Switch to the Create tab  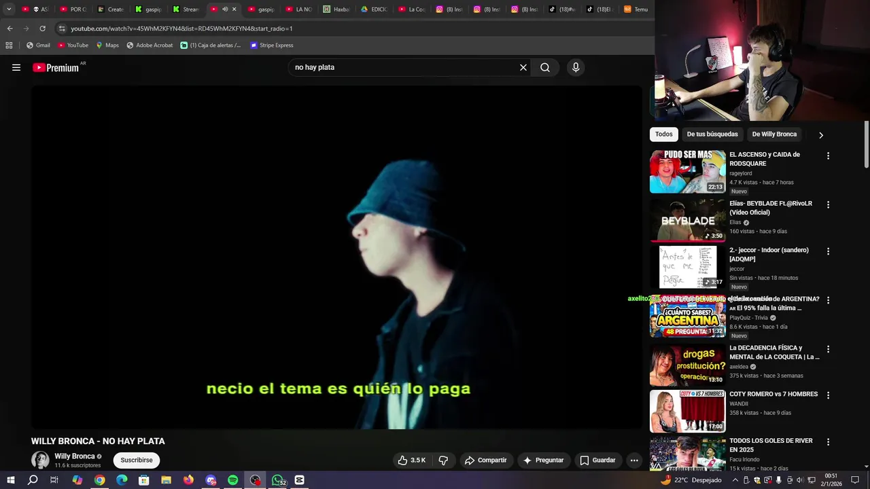point(111,10)
